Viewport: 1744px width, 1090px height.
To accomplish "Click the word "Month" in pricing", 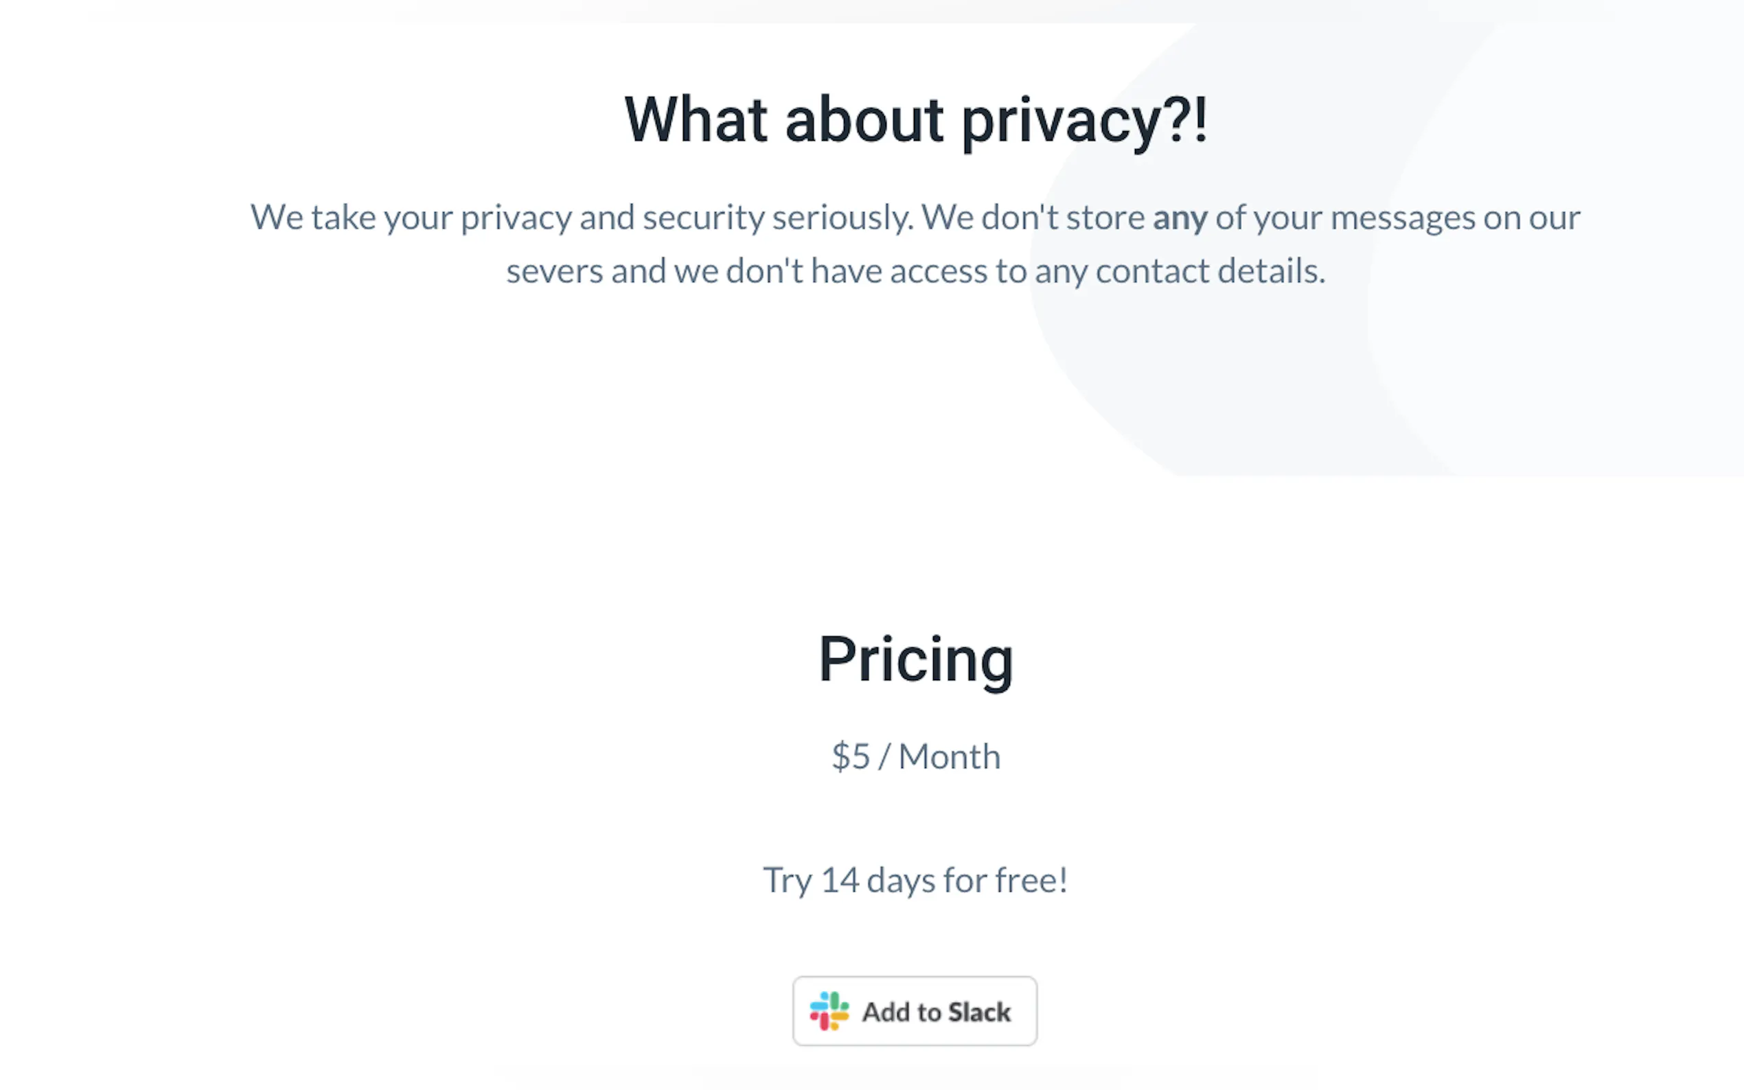I will [950, 757].
